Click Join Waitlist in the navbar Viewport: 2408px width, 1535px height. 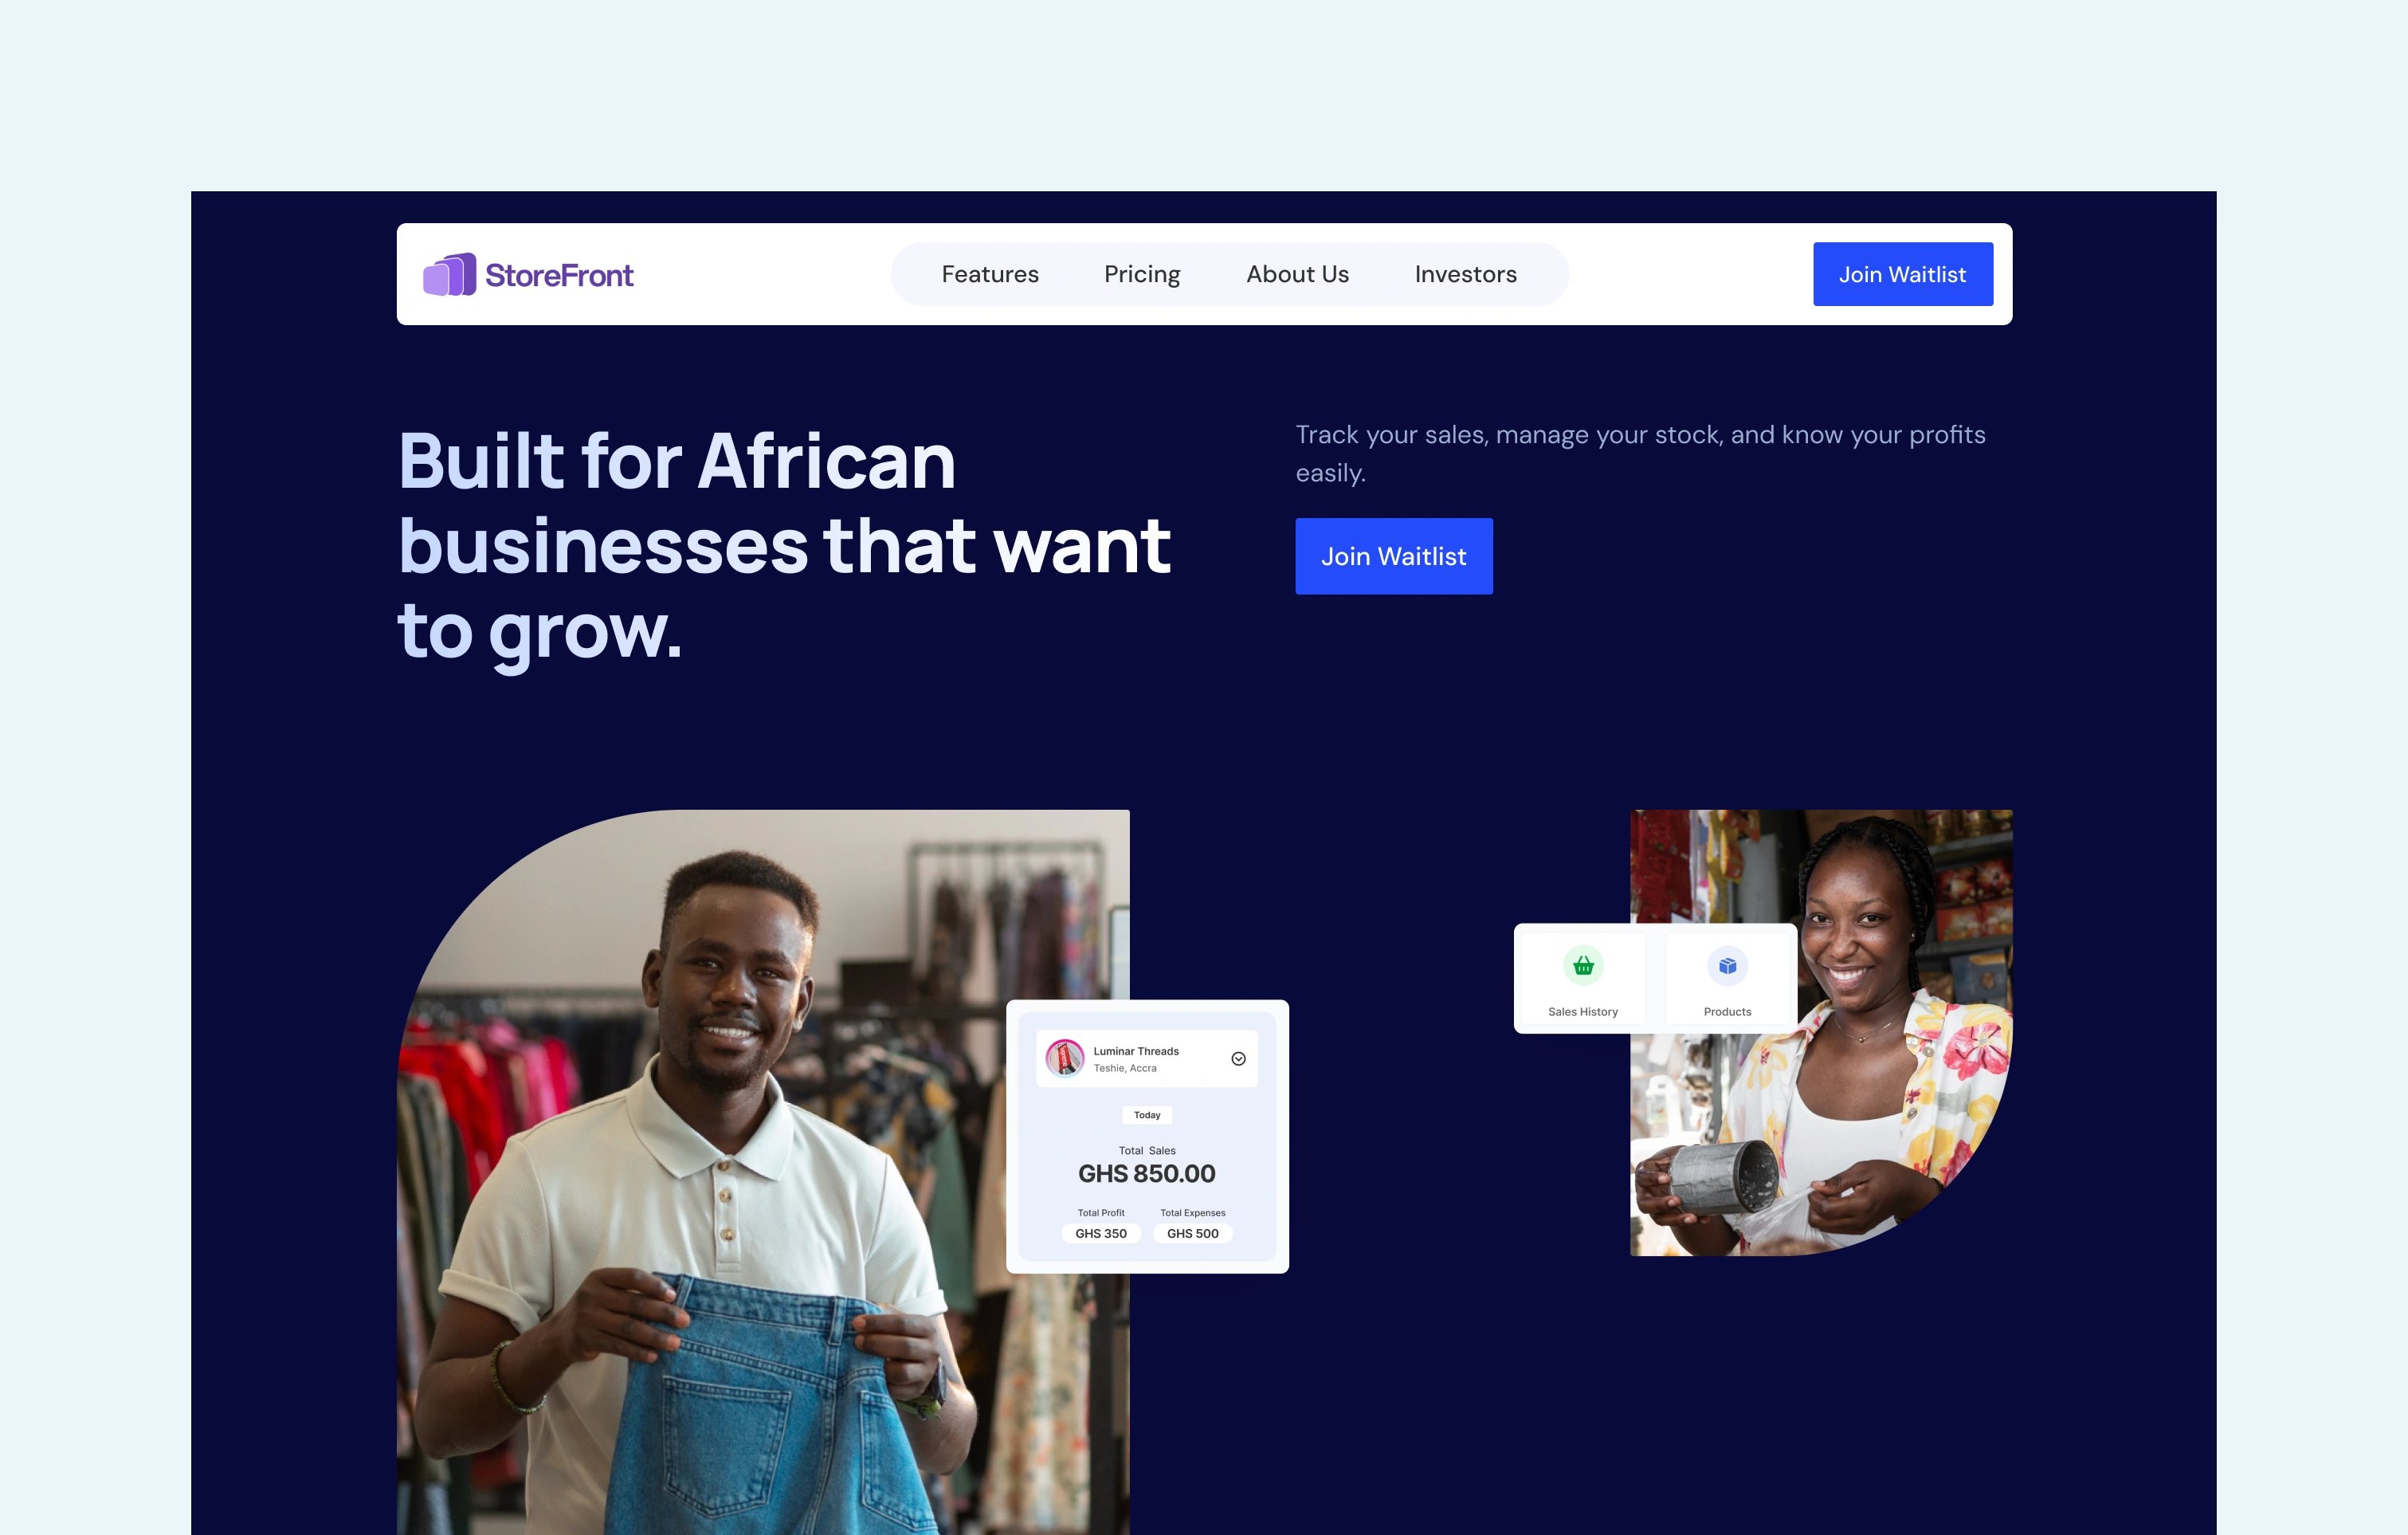point(1902,274)
